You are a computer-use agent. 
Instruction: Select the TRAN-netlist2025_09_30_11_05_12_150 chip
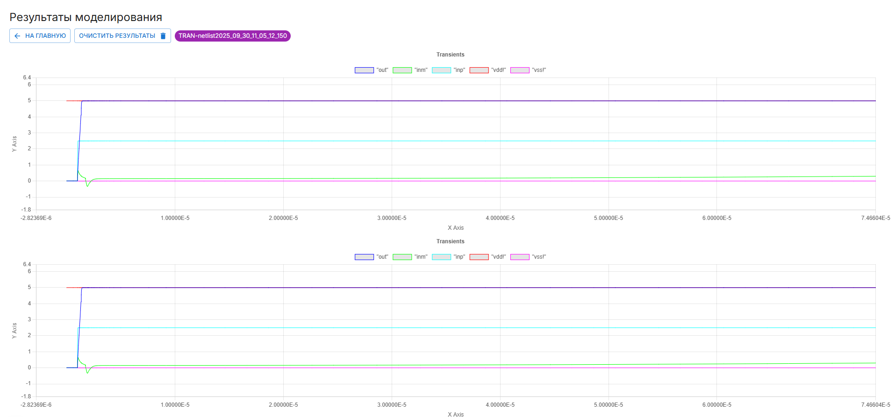tap(232, 36)
